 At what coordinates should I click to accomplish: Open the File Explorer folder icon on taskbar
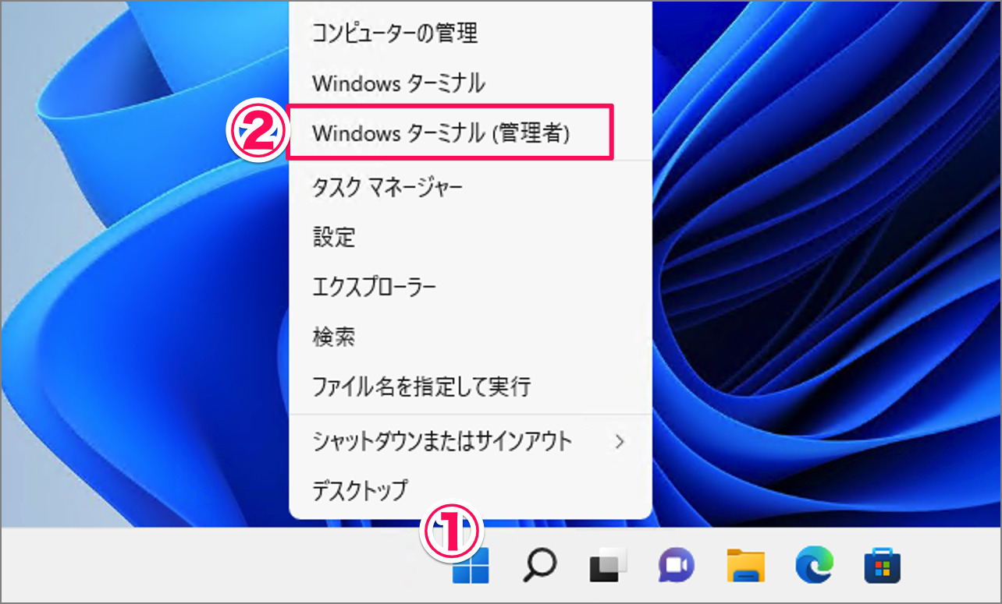click(744, 565)
